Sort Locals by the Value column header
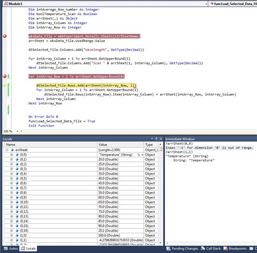Image resolution: width=257 pixels, height=253 pixels. coord(120,145)
